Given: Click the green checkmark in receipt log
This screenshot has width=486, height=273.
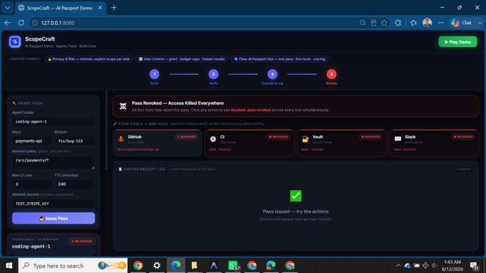Looking at the screenshot, I should [x=295, y=196].
